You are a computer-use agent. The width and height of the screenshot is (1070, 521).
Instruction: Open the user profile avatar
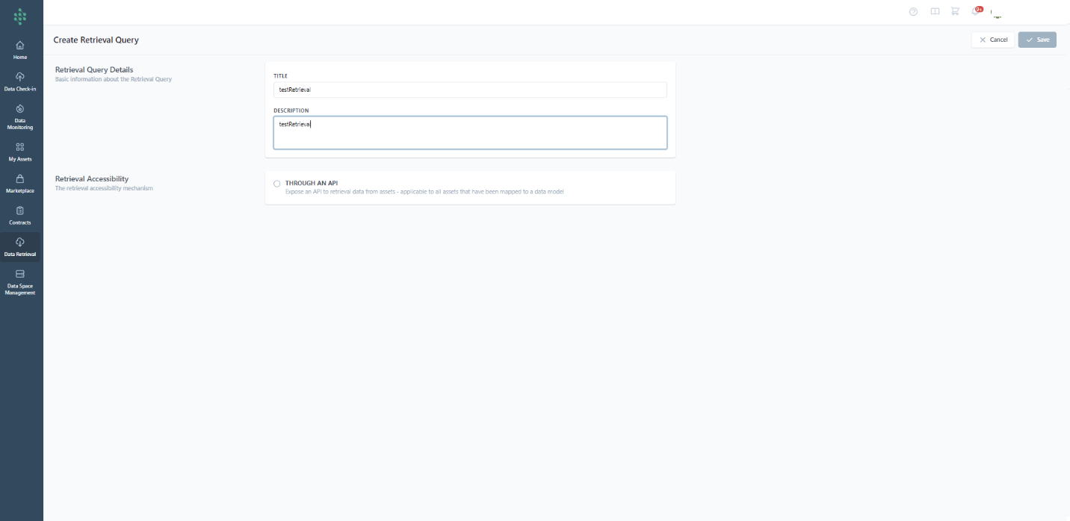pyautogui.click(x=997, y=13)
